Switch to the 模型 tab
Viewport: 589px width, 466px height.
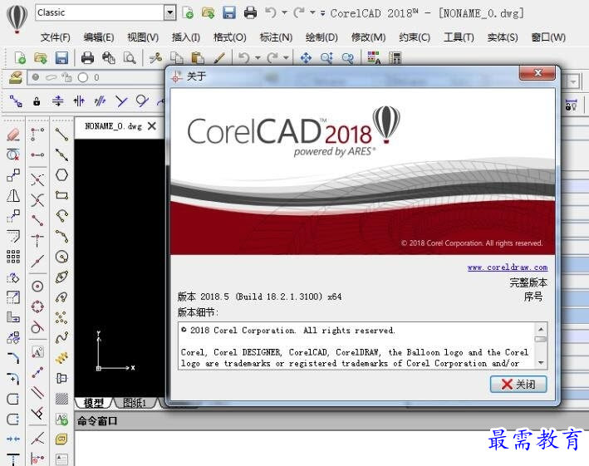[x=94, y=403]
